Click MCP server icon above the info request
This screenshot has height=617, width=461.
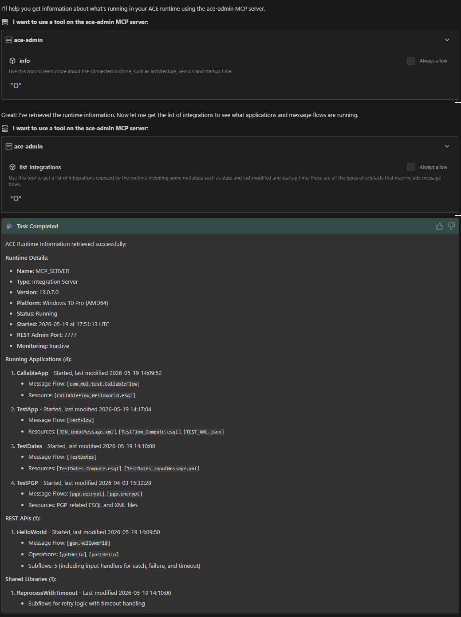click(x=5, y=22)
